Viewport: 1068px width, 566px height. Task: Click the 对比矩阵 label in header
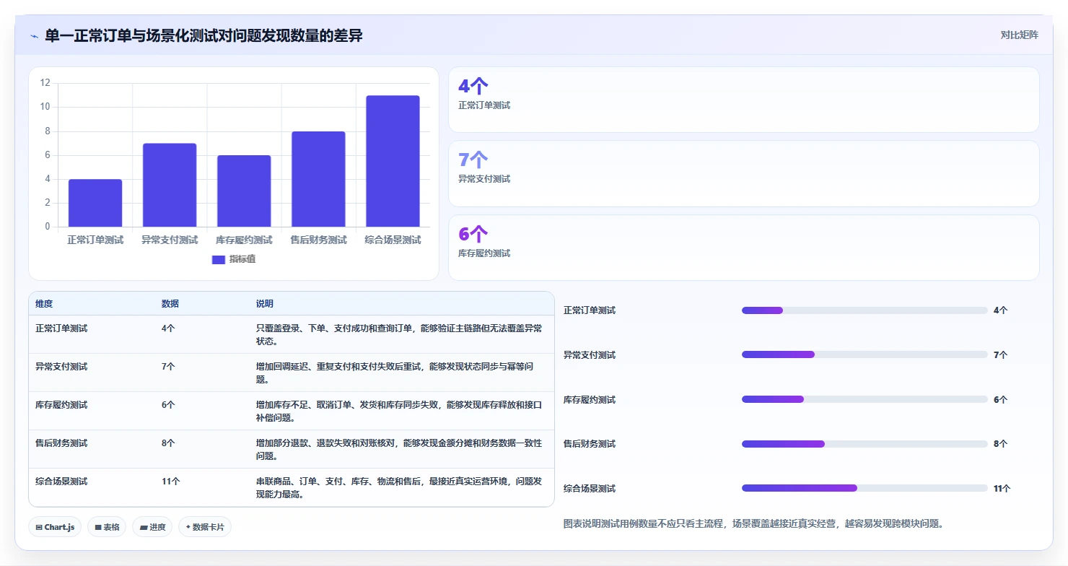[x=1019, y=35]
